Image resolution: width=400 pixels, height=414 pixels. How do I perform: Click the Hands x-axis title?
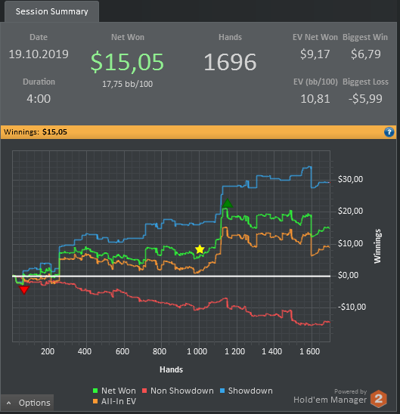click(x=171, y=369)
